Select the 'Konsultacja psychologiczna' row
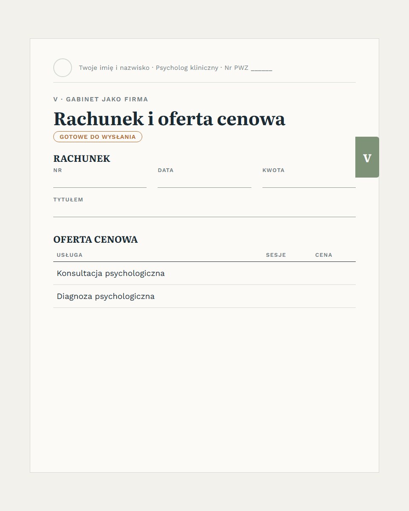The image size is (409, 511). point(204,273)
